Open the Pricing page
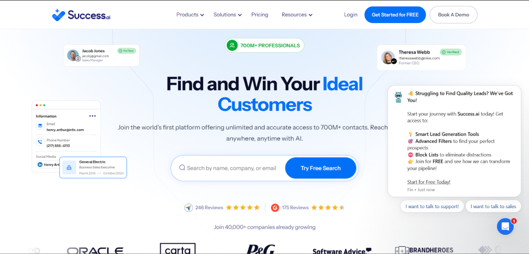 pos(260,15)
